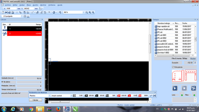Click the undo arrow in material parameters
The width and height of the screenshot is (199, 112).
[151, 96]
